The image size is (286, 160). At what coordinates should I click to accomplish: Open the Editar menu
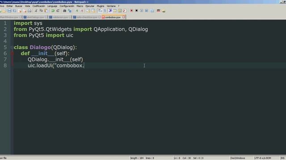(9, 6)
